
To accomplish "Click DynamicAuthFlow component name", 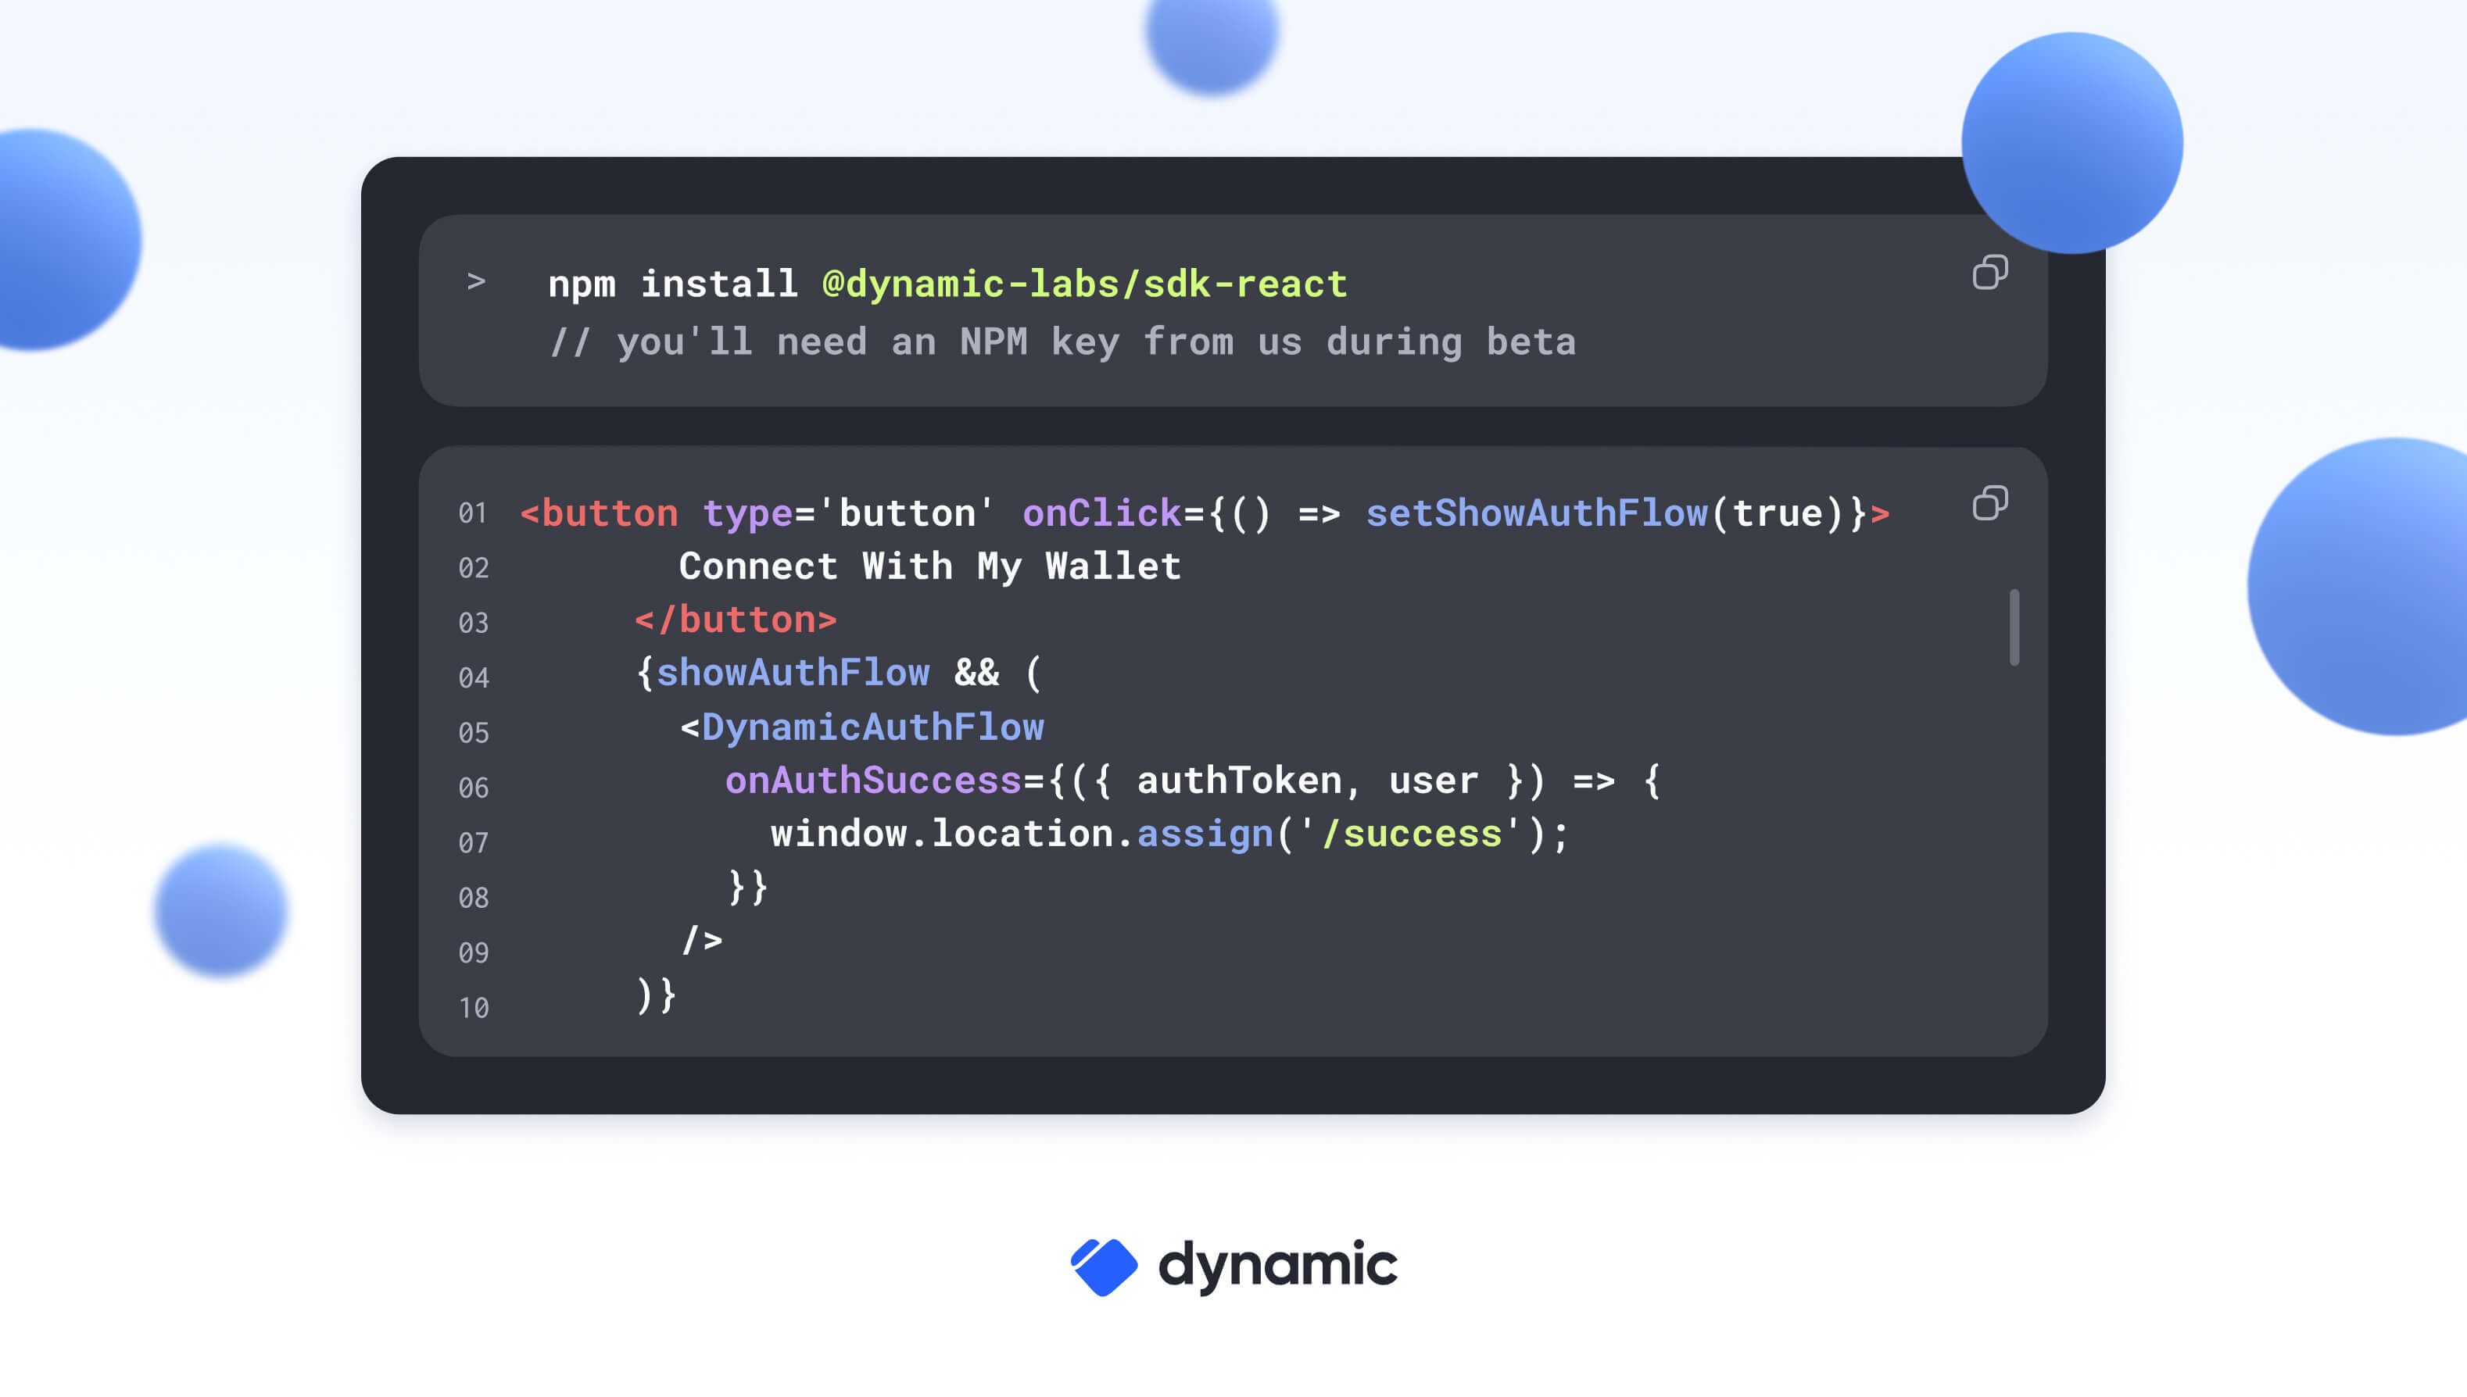I will click(872, 727).
